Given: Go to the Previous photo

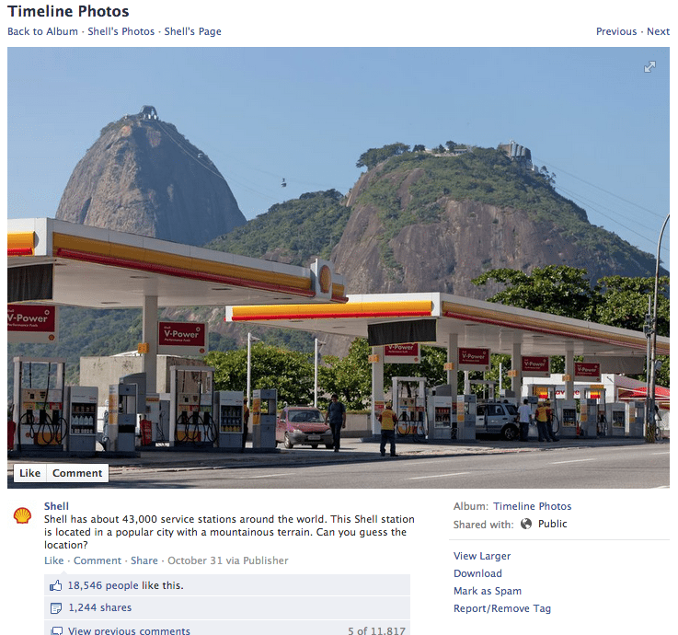Looking at the screenshot, I should (x=616, y=31).
